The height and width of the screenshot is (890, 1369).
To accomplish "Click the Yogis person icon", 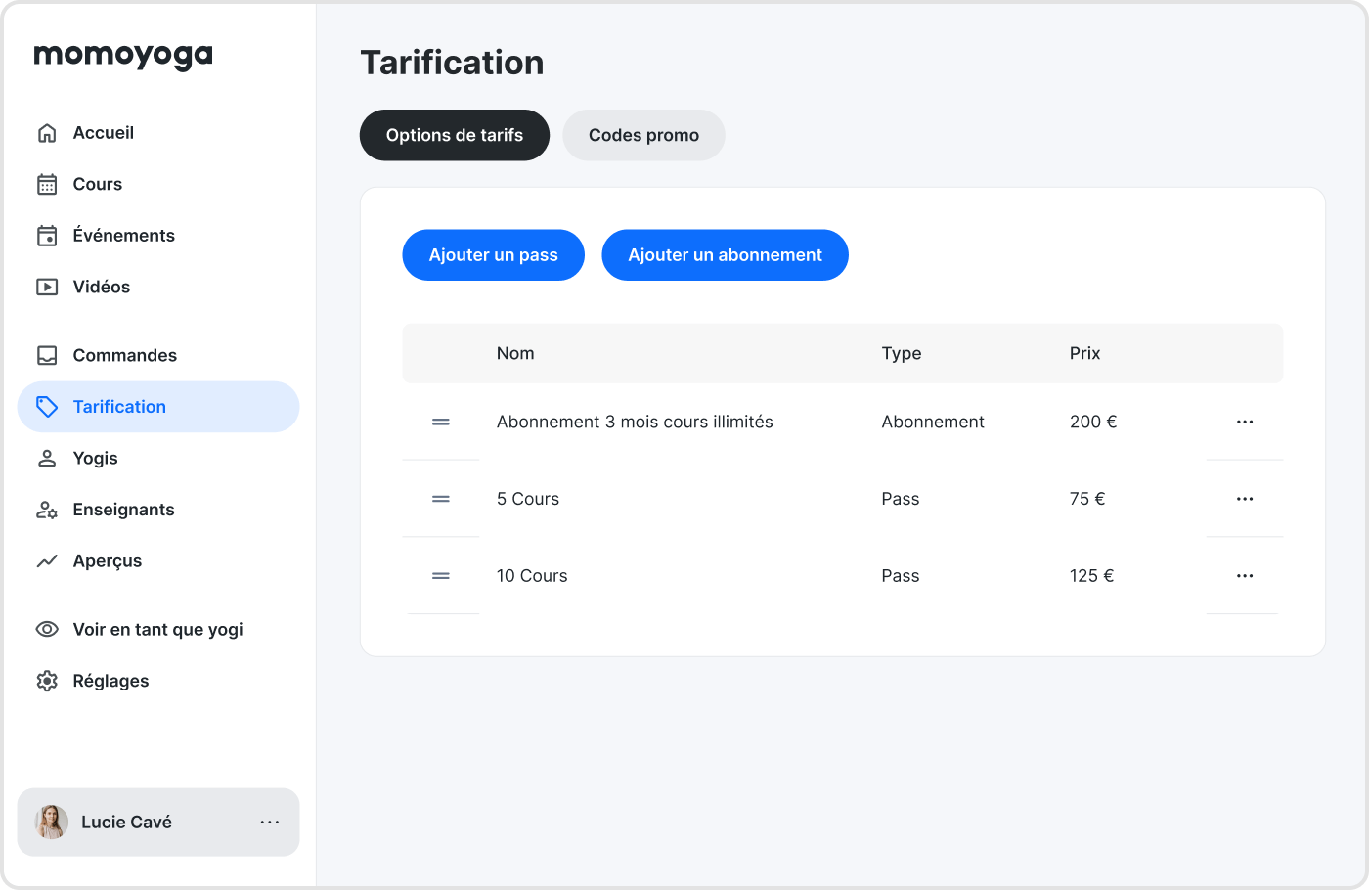I will [x=47, y=458].
